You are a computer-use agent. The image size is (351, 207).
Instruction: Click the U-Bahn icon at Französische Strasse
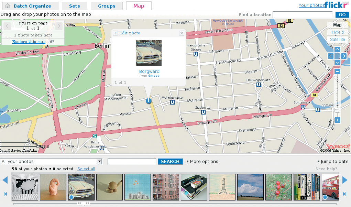point(196,54)
